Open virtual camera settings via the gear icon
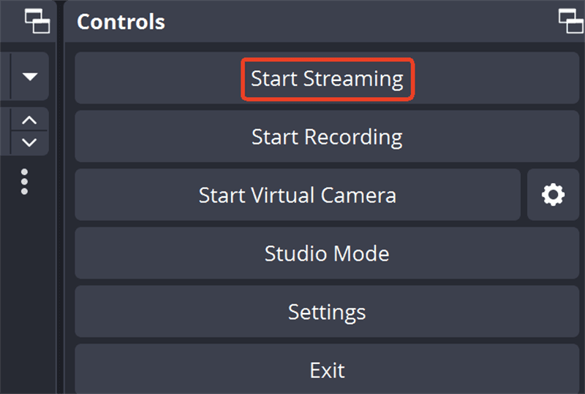 [553, 195]
